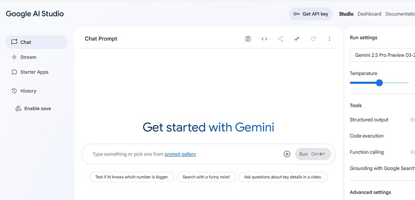
Task: Click the Code execution label
Action: click(367, 136)
